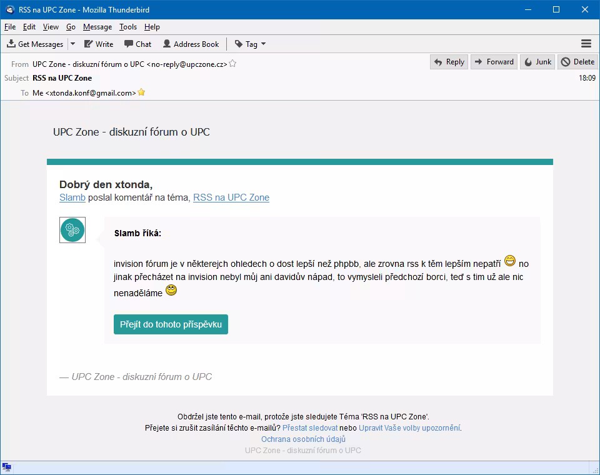Toggle the star next to sender address
Viewport: 600px width, 475px height.
coord(232,64)
